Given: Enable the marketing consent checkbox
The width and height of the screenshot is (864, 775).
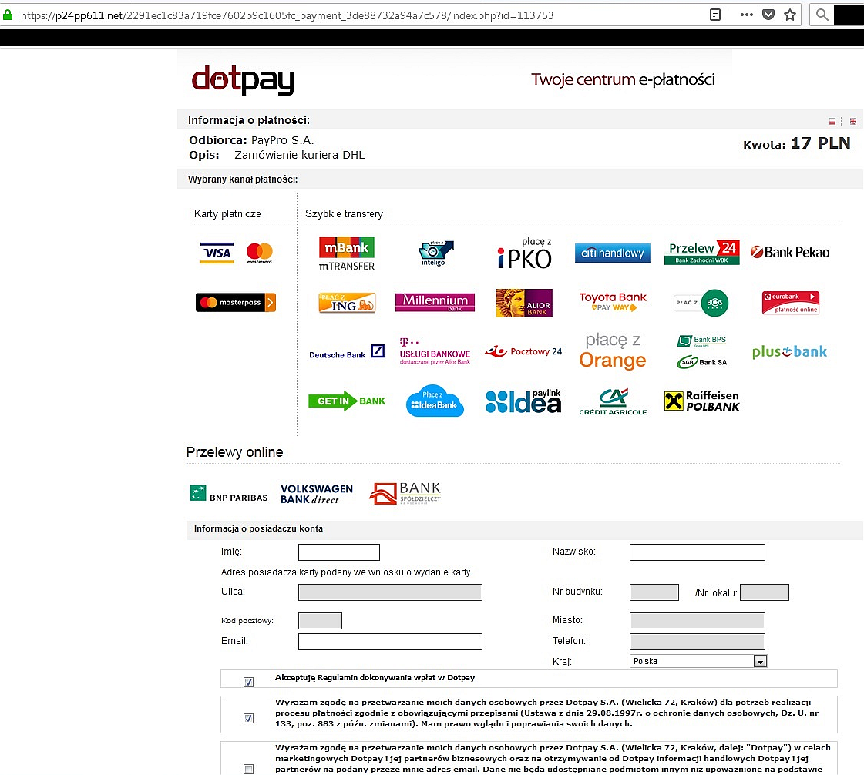Looking at the screenshot, I should [x=248, y=769].
